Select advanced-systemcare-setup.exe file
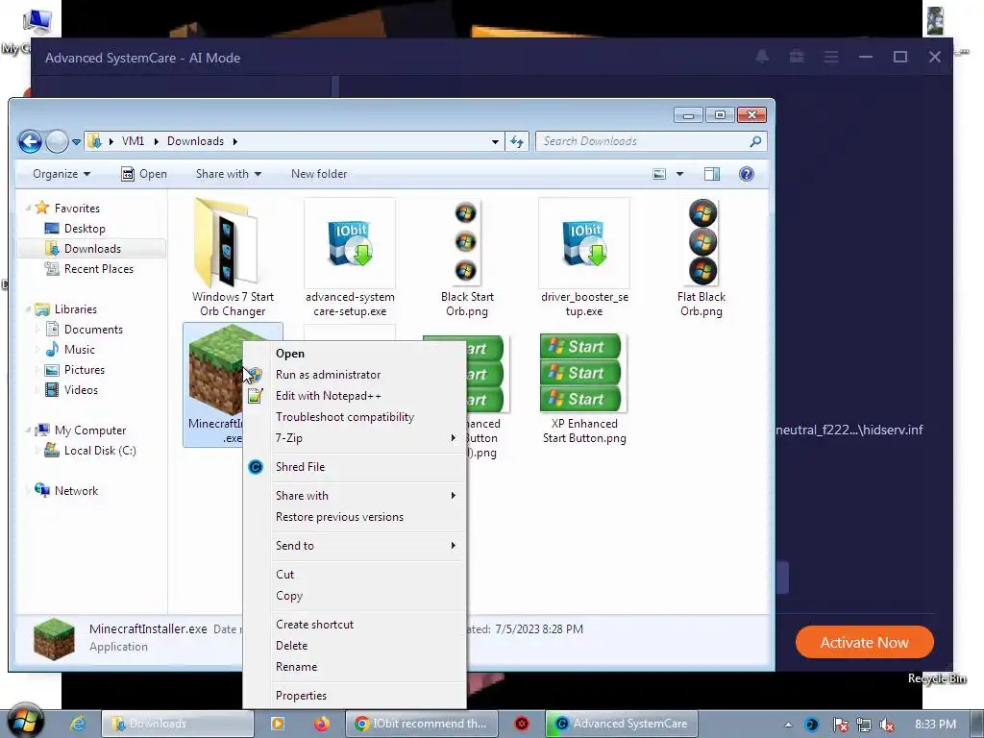984x738 pixels. click(x=350, y=258)
